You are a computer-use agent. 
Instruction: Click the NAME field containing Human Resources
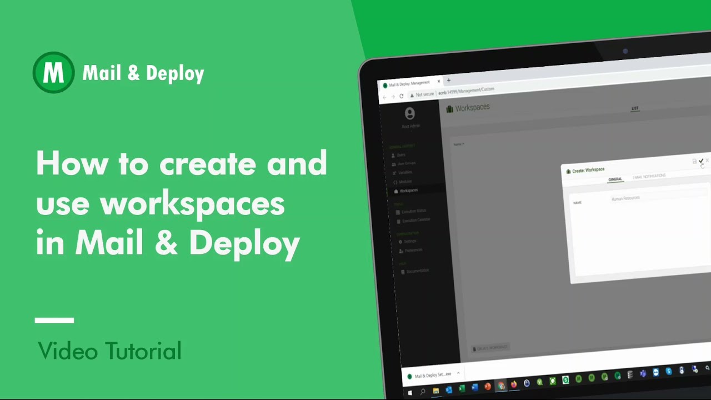(x=658, y=197)
